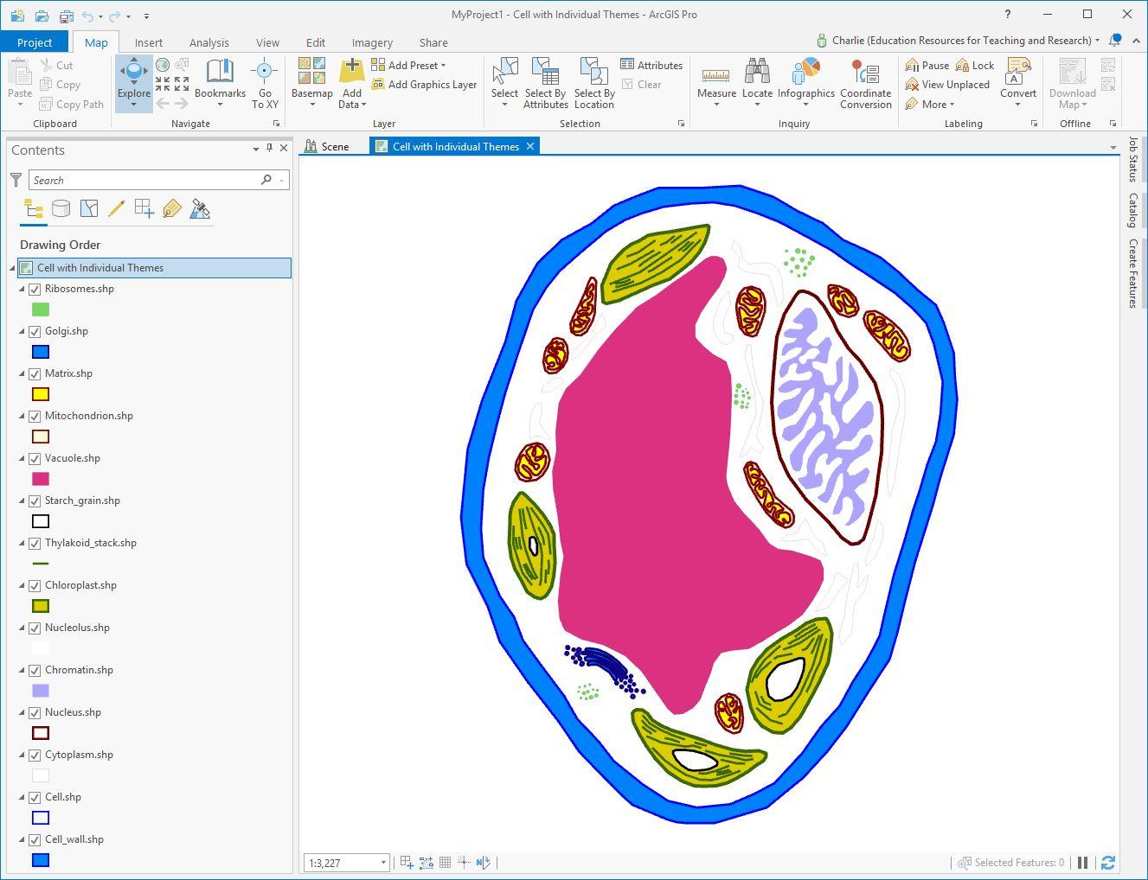Open the map scale dropdown
The width and height of the screenshot is (1148, 880).
tap(383, 863)
